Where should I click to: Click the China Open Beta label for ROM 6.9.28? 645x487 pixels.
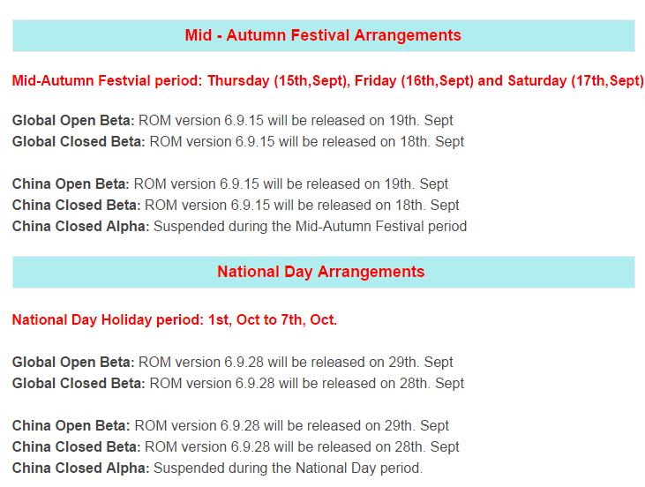(71, 426)
